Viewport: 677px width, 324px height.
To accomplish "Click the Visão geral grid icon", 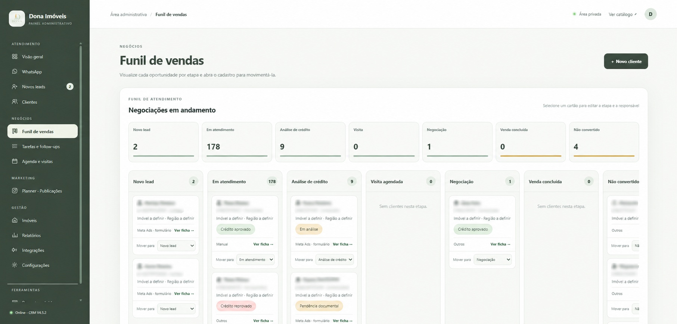I will (x=15, y=57).
